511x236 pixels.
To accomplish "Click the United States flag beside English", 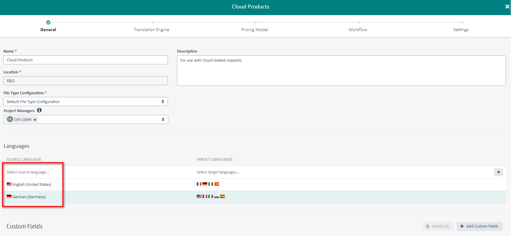I will (x=9, y=184).
